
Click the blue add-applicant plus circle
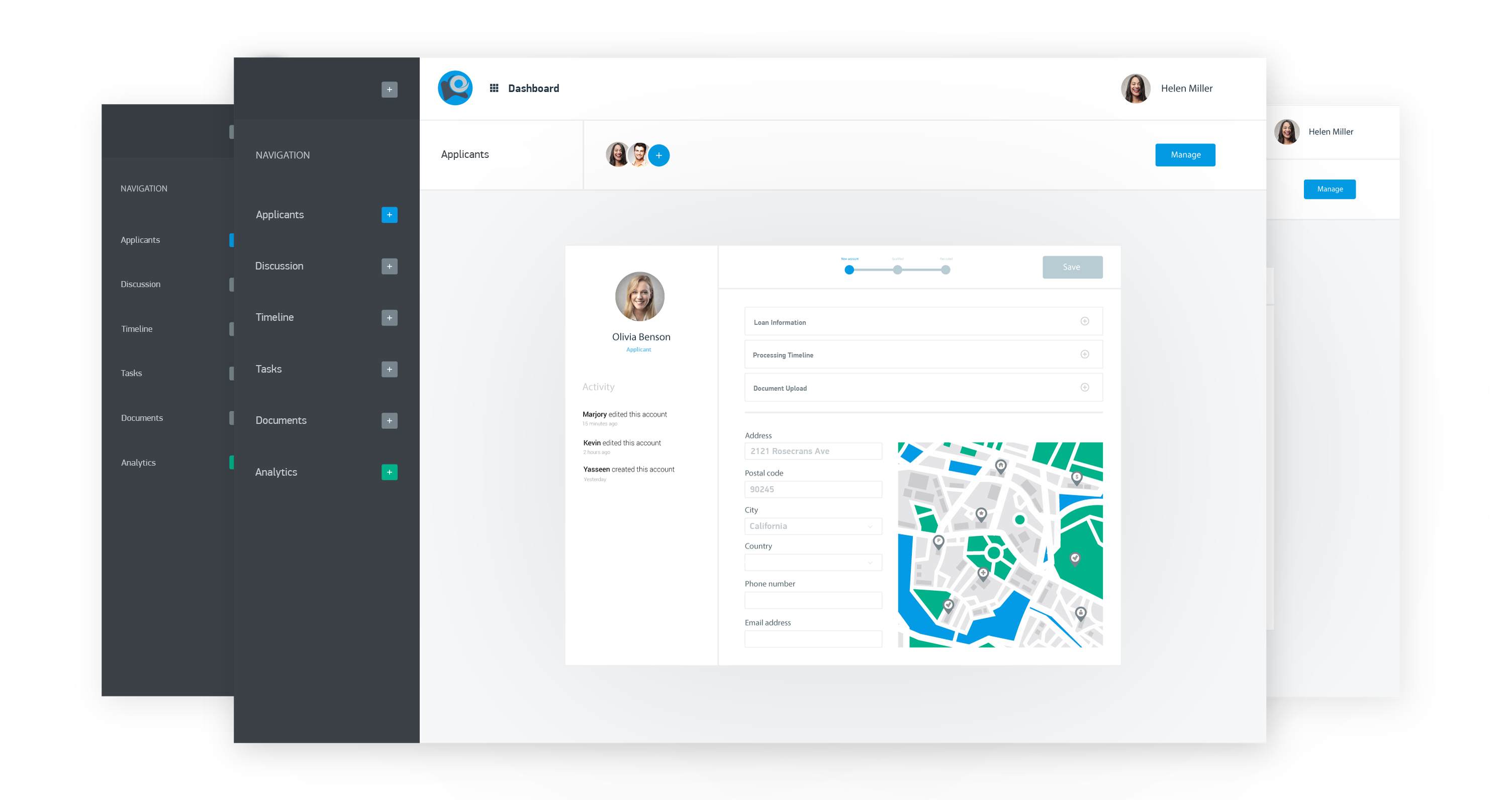(659, 155)
